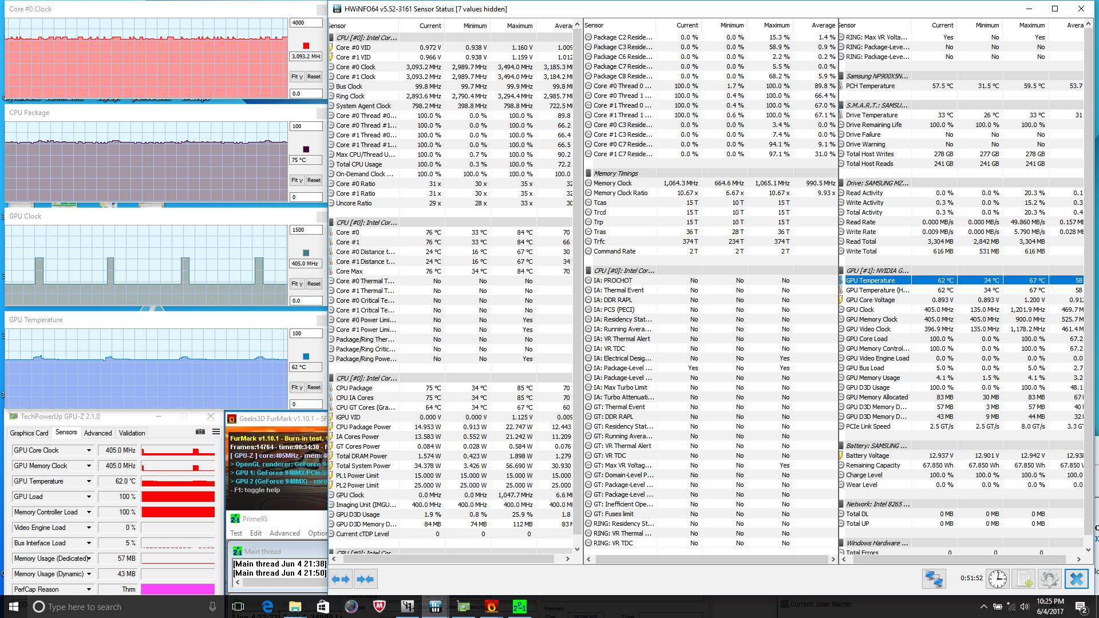Open PerfCap Reason dropdown
Viewport: 1099px width, 618px height.
(89, 589)
